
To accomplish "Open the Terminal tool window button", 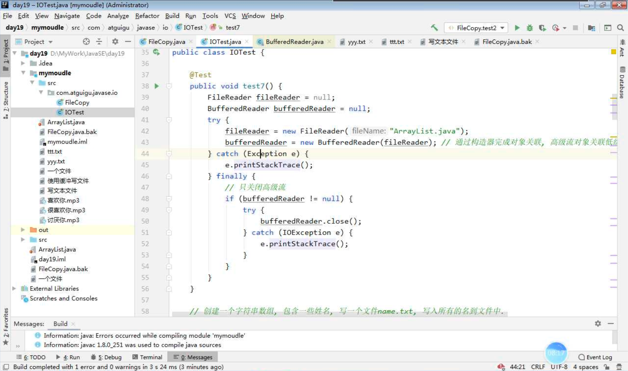I will click(147, 357).
